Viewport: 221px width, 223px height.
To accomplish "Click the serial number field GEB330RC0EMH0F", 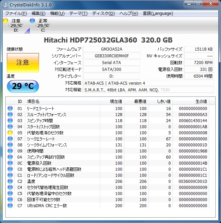I will (x=112, y=56).
